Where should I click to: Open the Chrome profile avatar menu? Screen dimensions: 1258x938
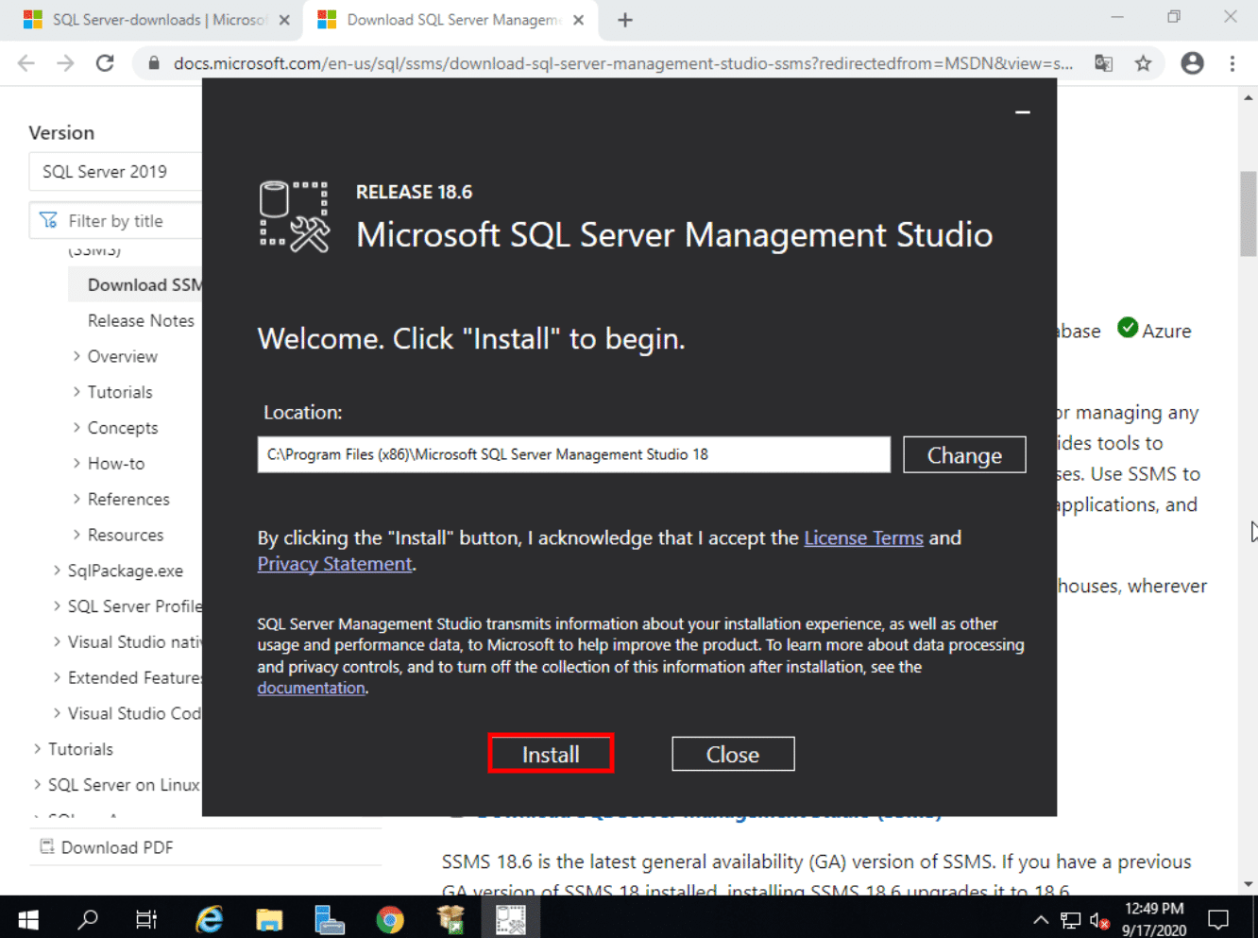pyautogui.click(x=1192, y=63)
